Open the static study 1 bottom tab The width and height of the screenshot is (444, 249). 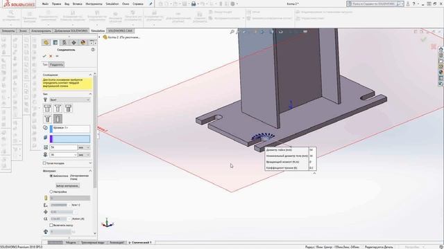pos(140,243)
